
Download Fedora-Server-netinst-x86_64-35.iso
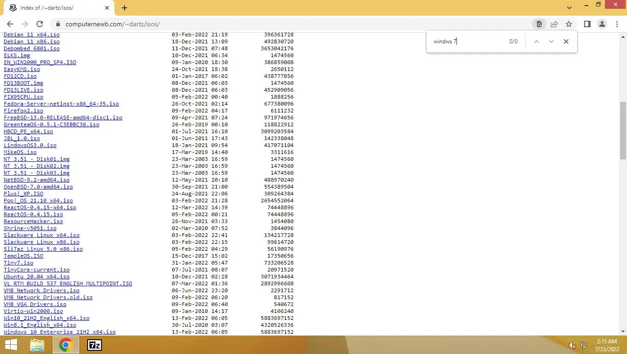coord(61,104)
